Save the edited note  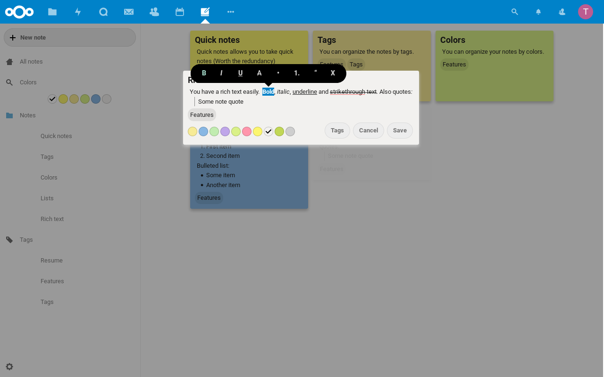click(400, 131)
